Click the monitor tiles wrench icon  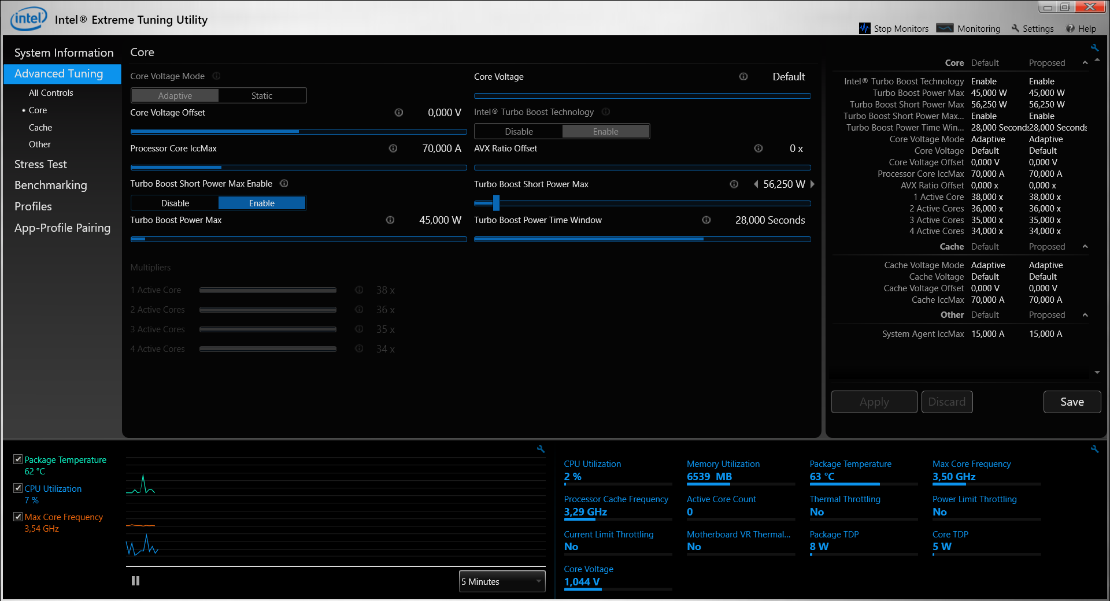tap(1094, 448)
